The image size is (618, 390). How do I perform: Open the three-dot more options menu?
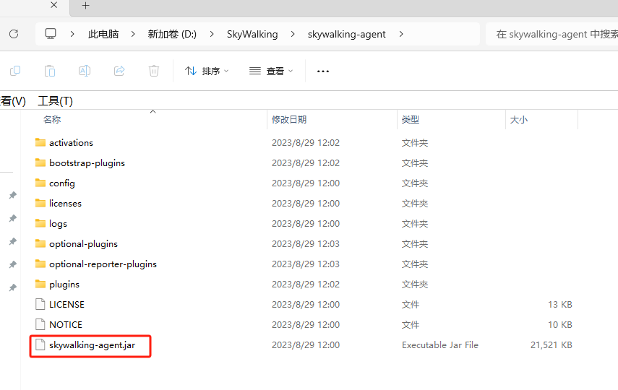pos(323,71)
